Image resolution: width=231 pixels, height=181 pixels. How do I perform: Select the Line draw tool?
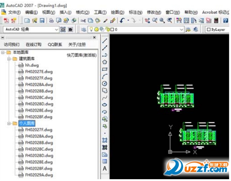(105, 41)
